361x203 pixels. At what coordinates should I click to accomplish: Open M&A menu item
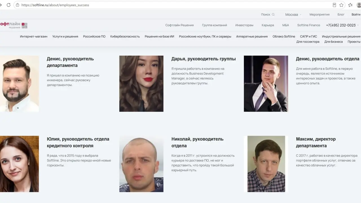[x=285, y=25]
